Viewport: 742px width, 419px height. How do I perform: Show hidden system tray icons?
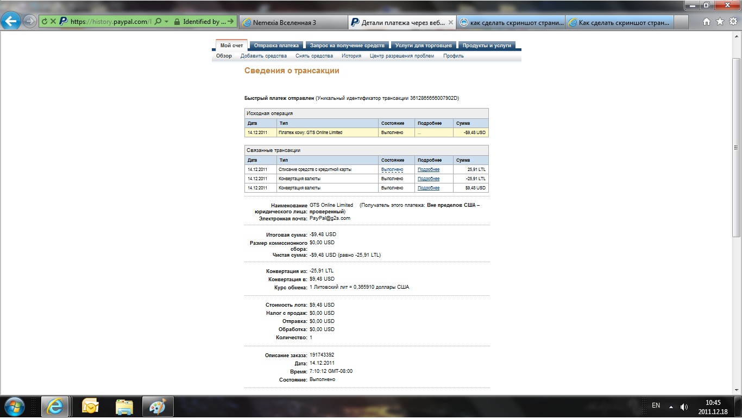click(671, 407)
